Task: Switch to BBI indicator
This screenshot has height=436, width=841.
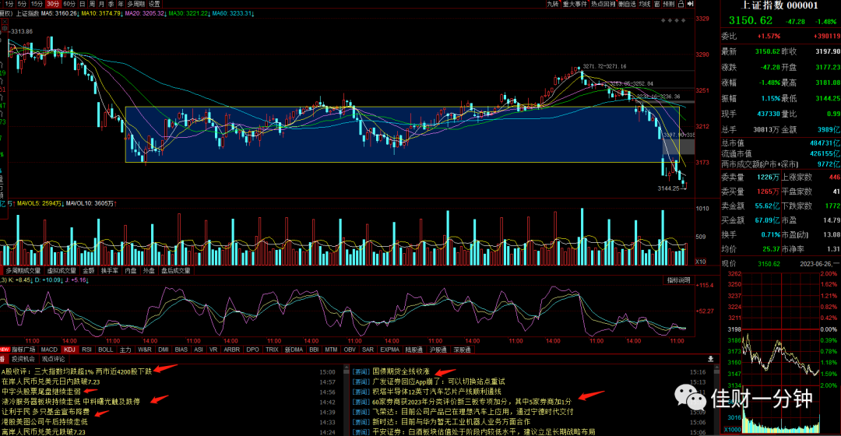Action: click(314, 350)
